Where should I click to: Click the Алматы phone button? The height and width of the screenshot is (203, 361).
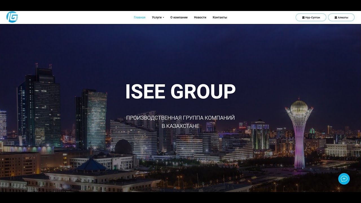[341, 17]
